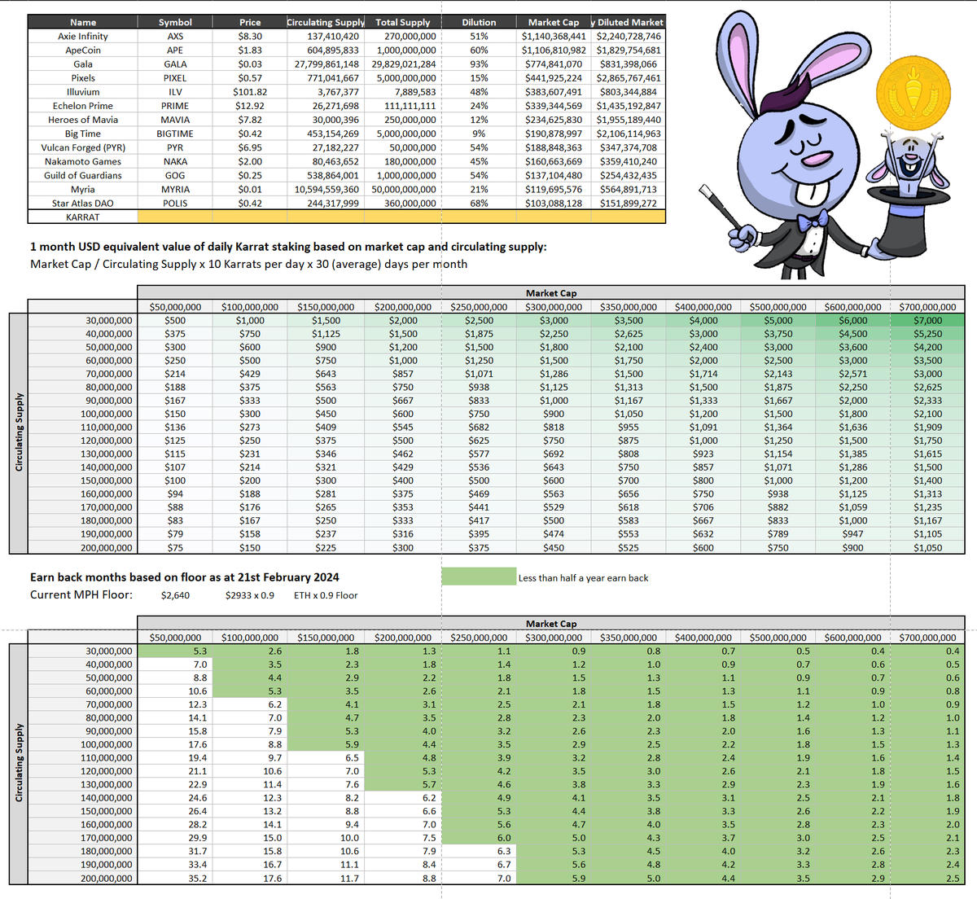Image resolution: width=977 pixels, height=899 pixels.
Task: Click the 16.7 earn back cell
Action: click(x=250, y=864)
